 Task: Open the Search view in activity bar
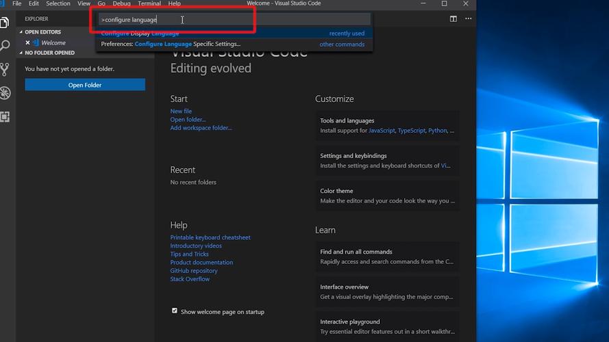point(5,46)
